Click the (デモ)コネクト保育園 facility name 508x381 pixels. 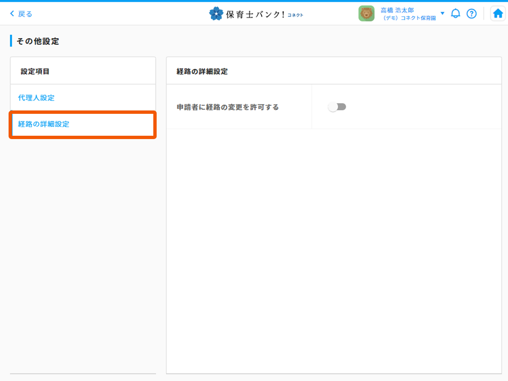[409, 18]
